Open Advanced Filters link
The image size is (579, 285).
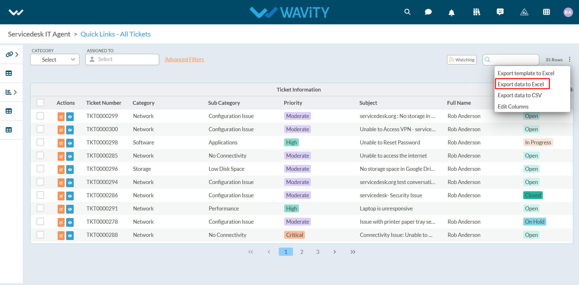(184, 59)
